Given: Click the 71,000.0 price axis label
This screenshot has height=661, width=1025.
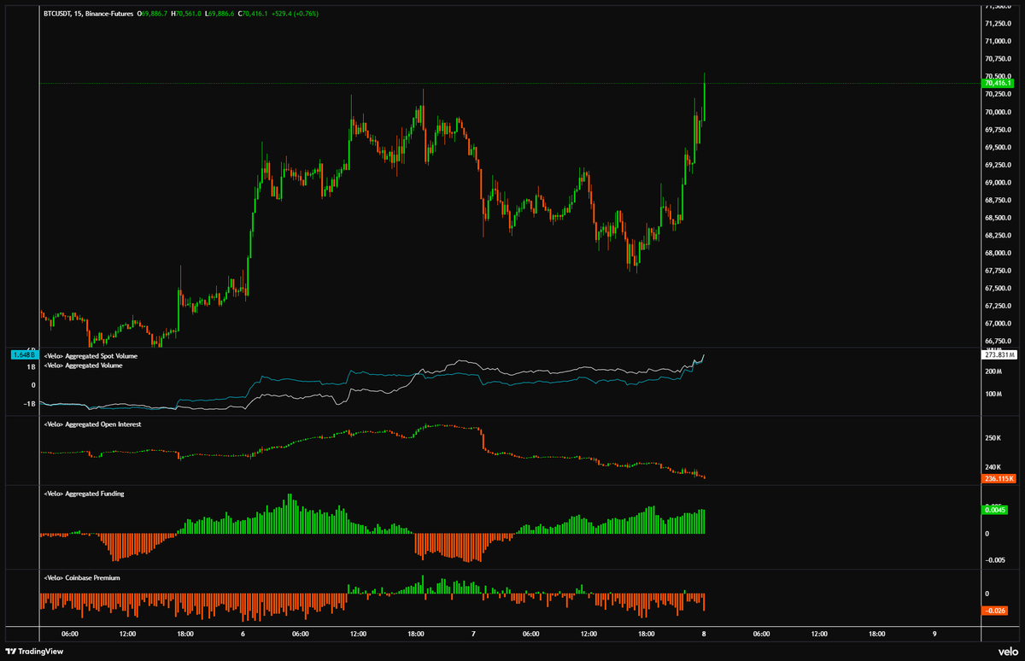Looking at the screenshot, I should tap(999, 41).
